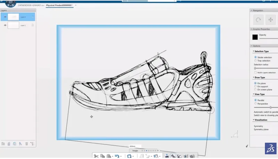Viewport: 278px width, 159px height.
Task: Click the Pan navigation cross-arrows icon
Action: pos(271,20)
